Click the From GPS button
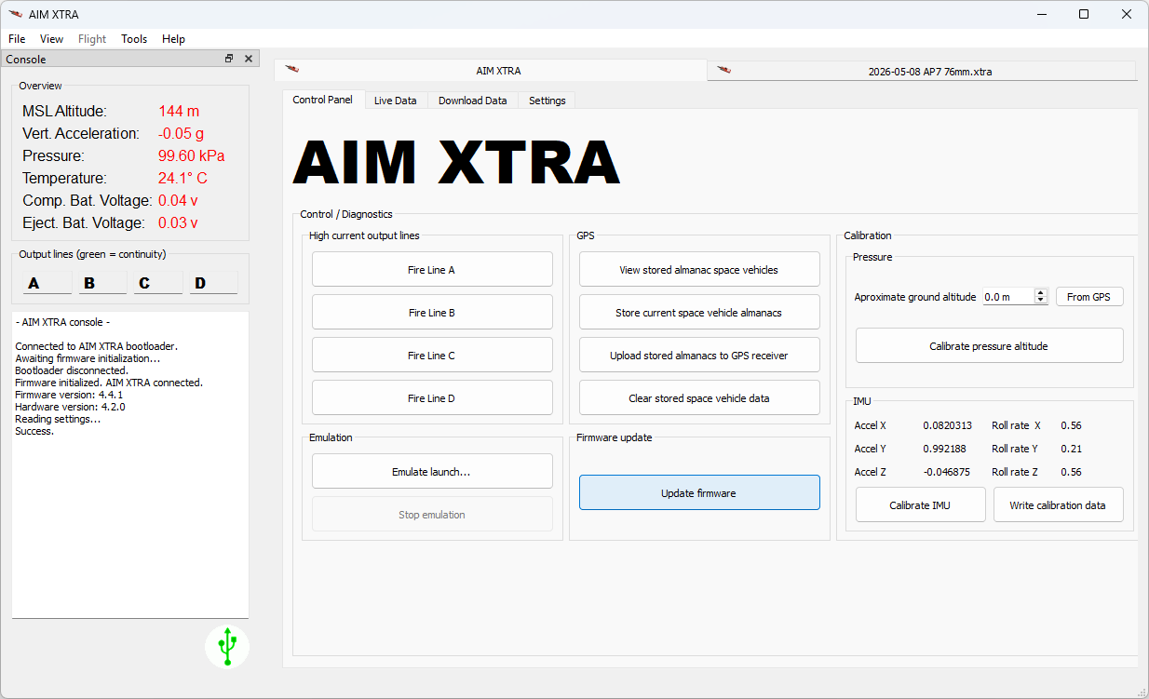Viewport: 1149px width, 699px height. coord(1089,297)
